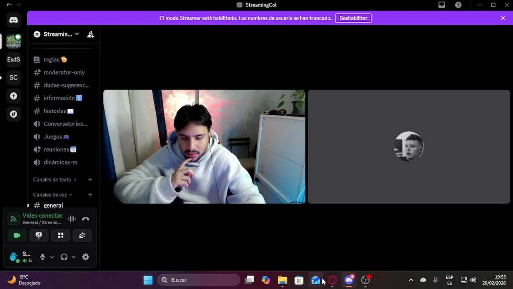Add a new server plus icon
Image resolution: width=513 pixels, height=289 pixels.
tap(13, 96)
